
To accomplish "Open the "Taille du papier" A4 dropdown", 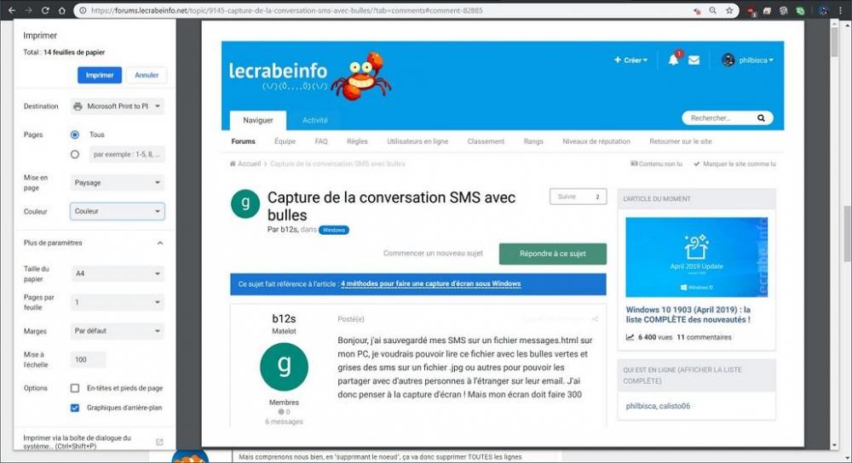I will 117,274.
